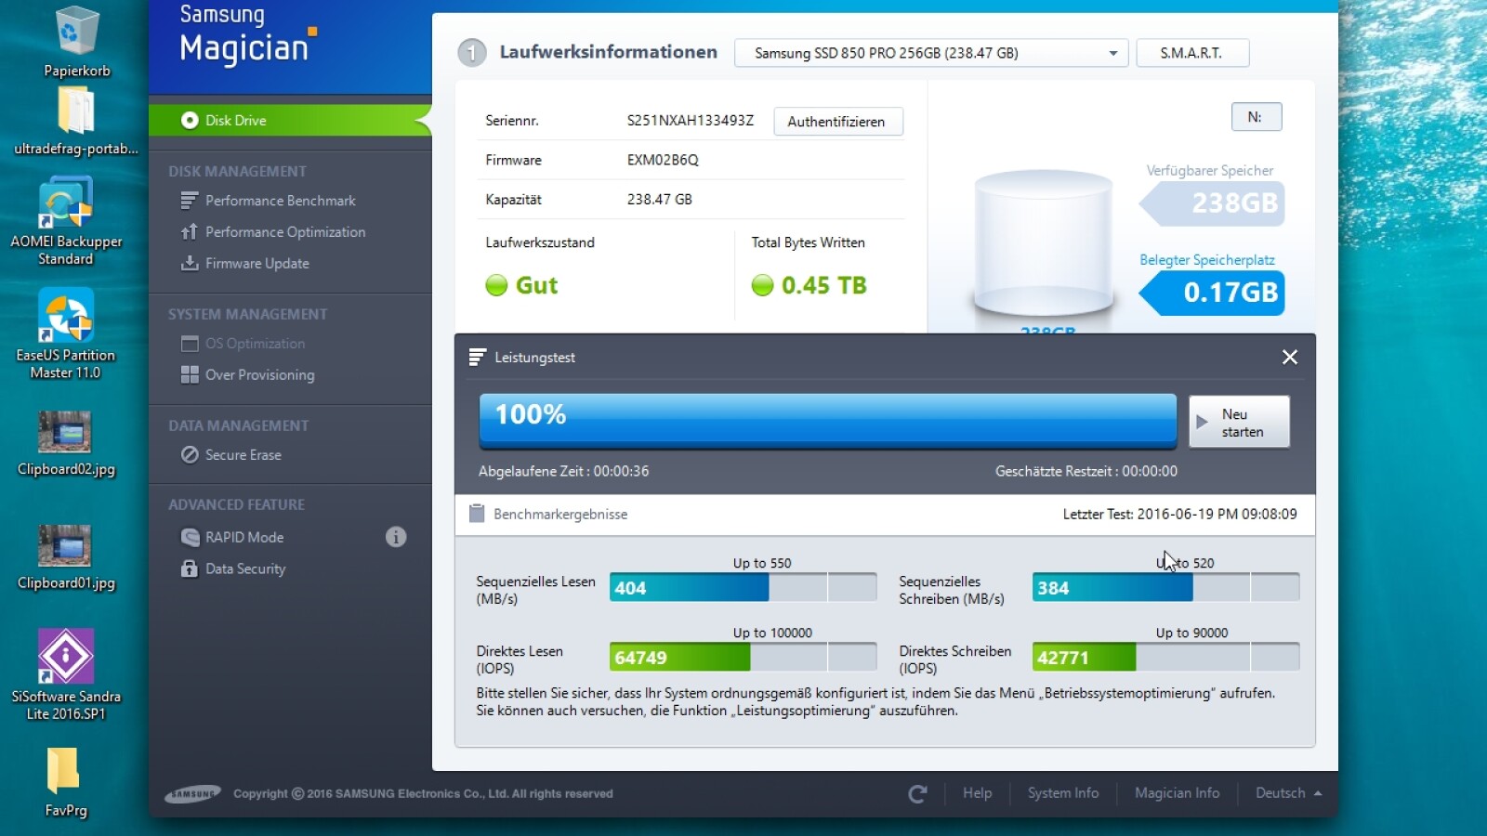Click the Performance Optimization arrows icon
The width and height of the screenshot is (1487, 836).
[190, 232]
